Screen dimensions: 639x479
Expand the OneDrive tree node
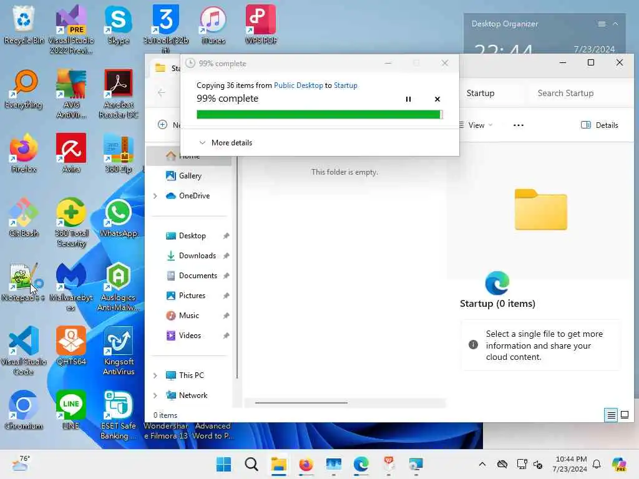[x=155, y=196]
